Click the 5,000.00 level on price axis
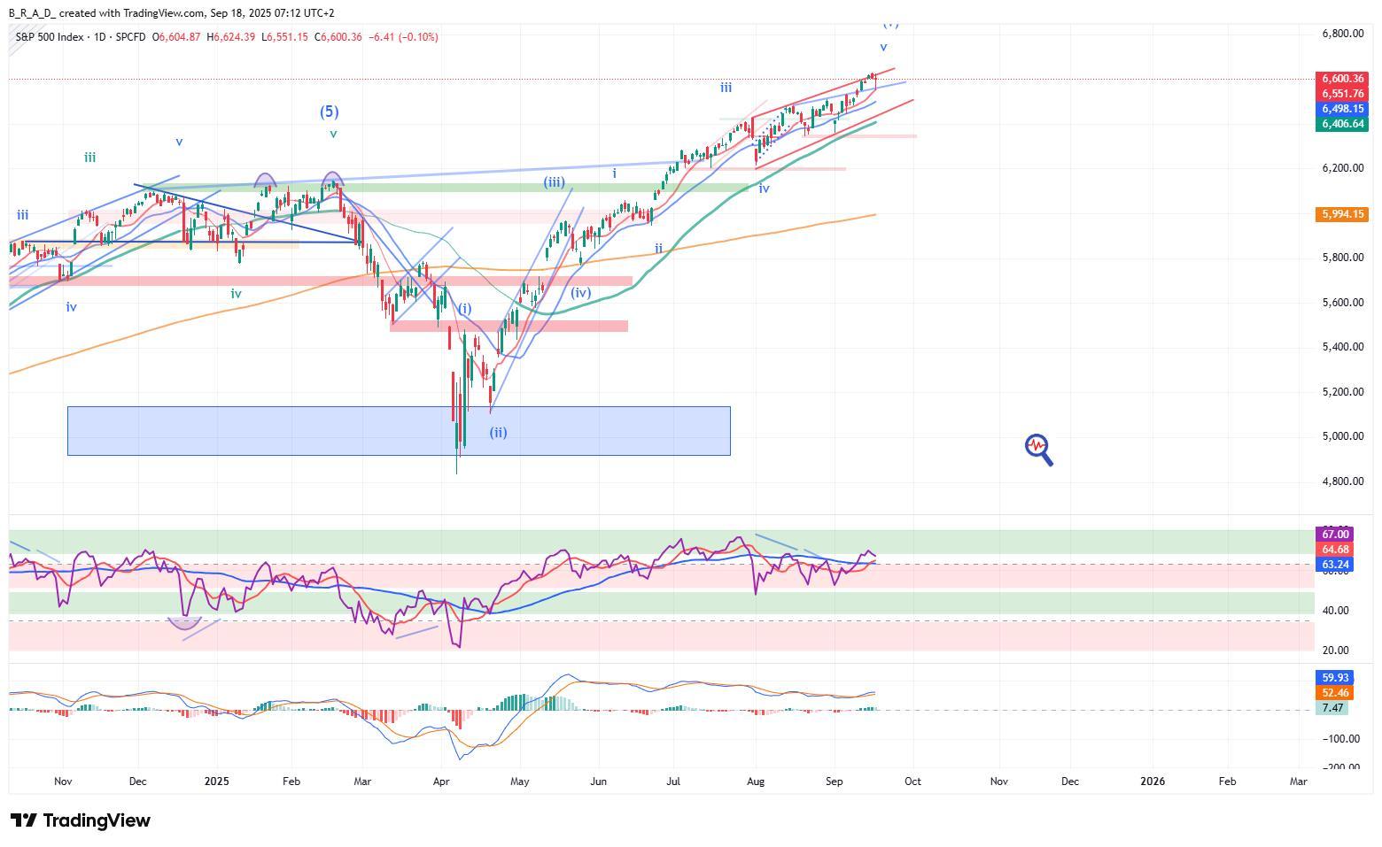The height and width of the screenshot is (847, 1382). (1342, 436)
